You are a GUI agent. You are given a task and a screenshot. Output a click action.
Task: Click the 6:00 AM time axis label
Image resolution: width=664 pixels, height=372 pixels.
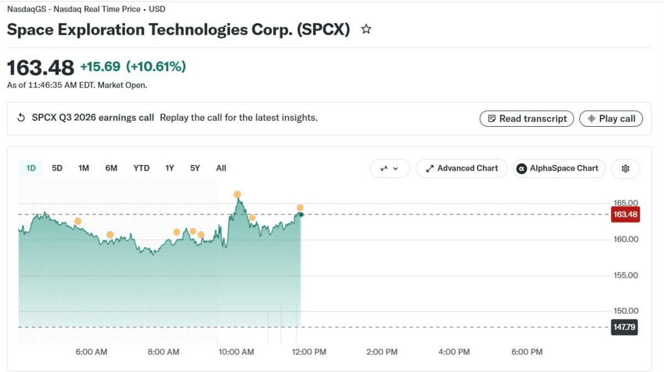91,352
